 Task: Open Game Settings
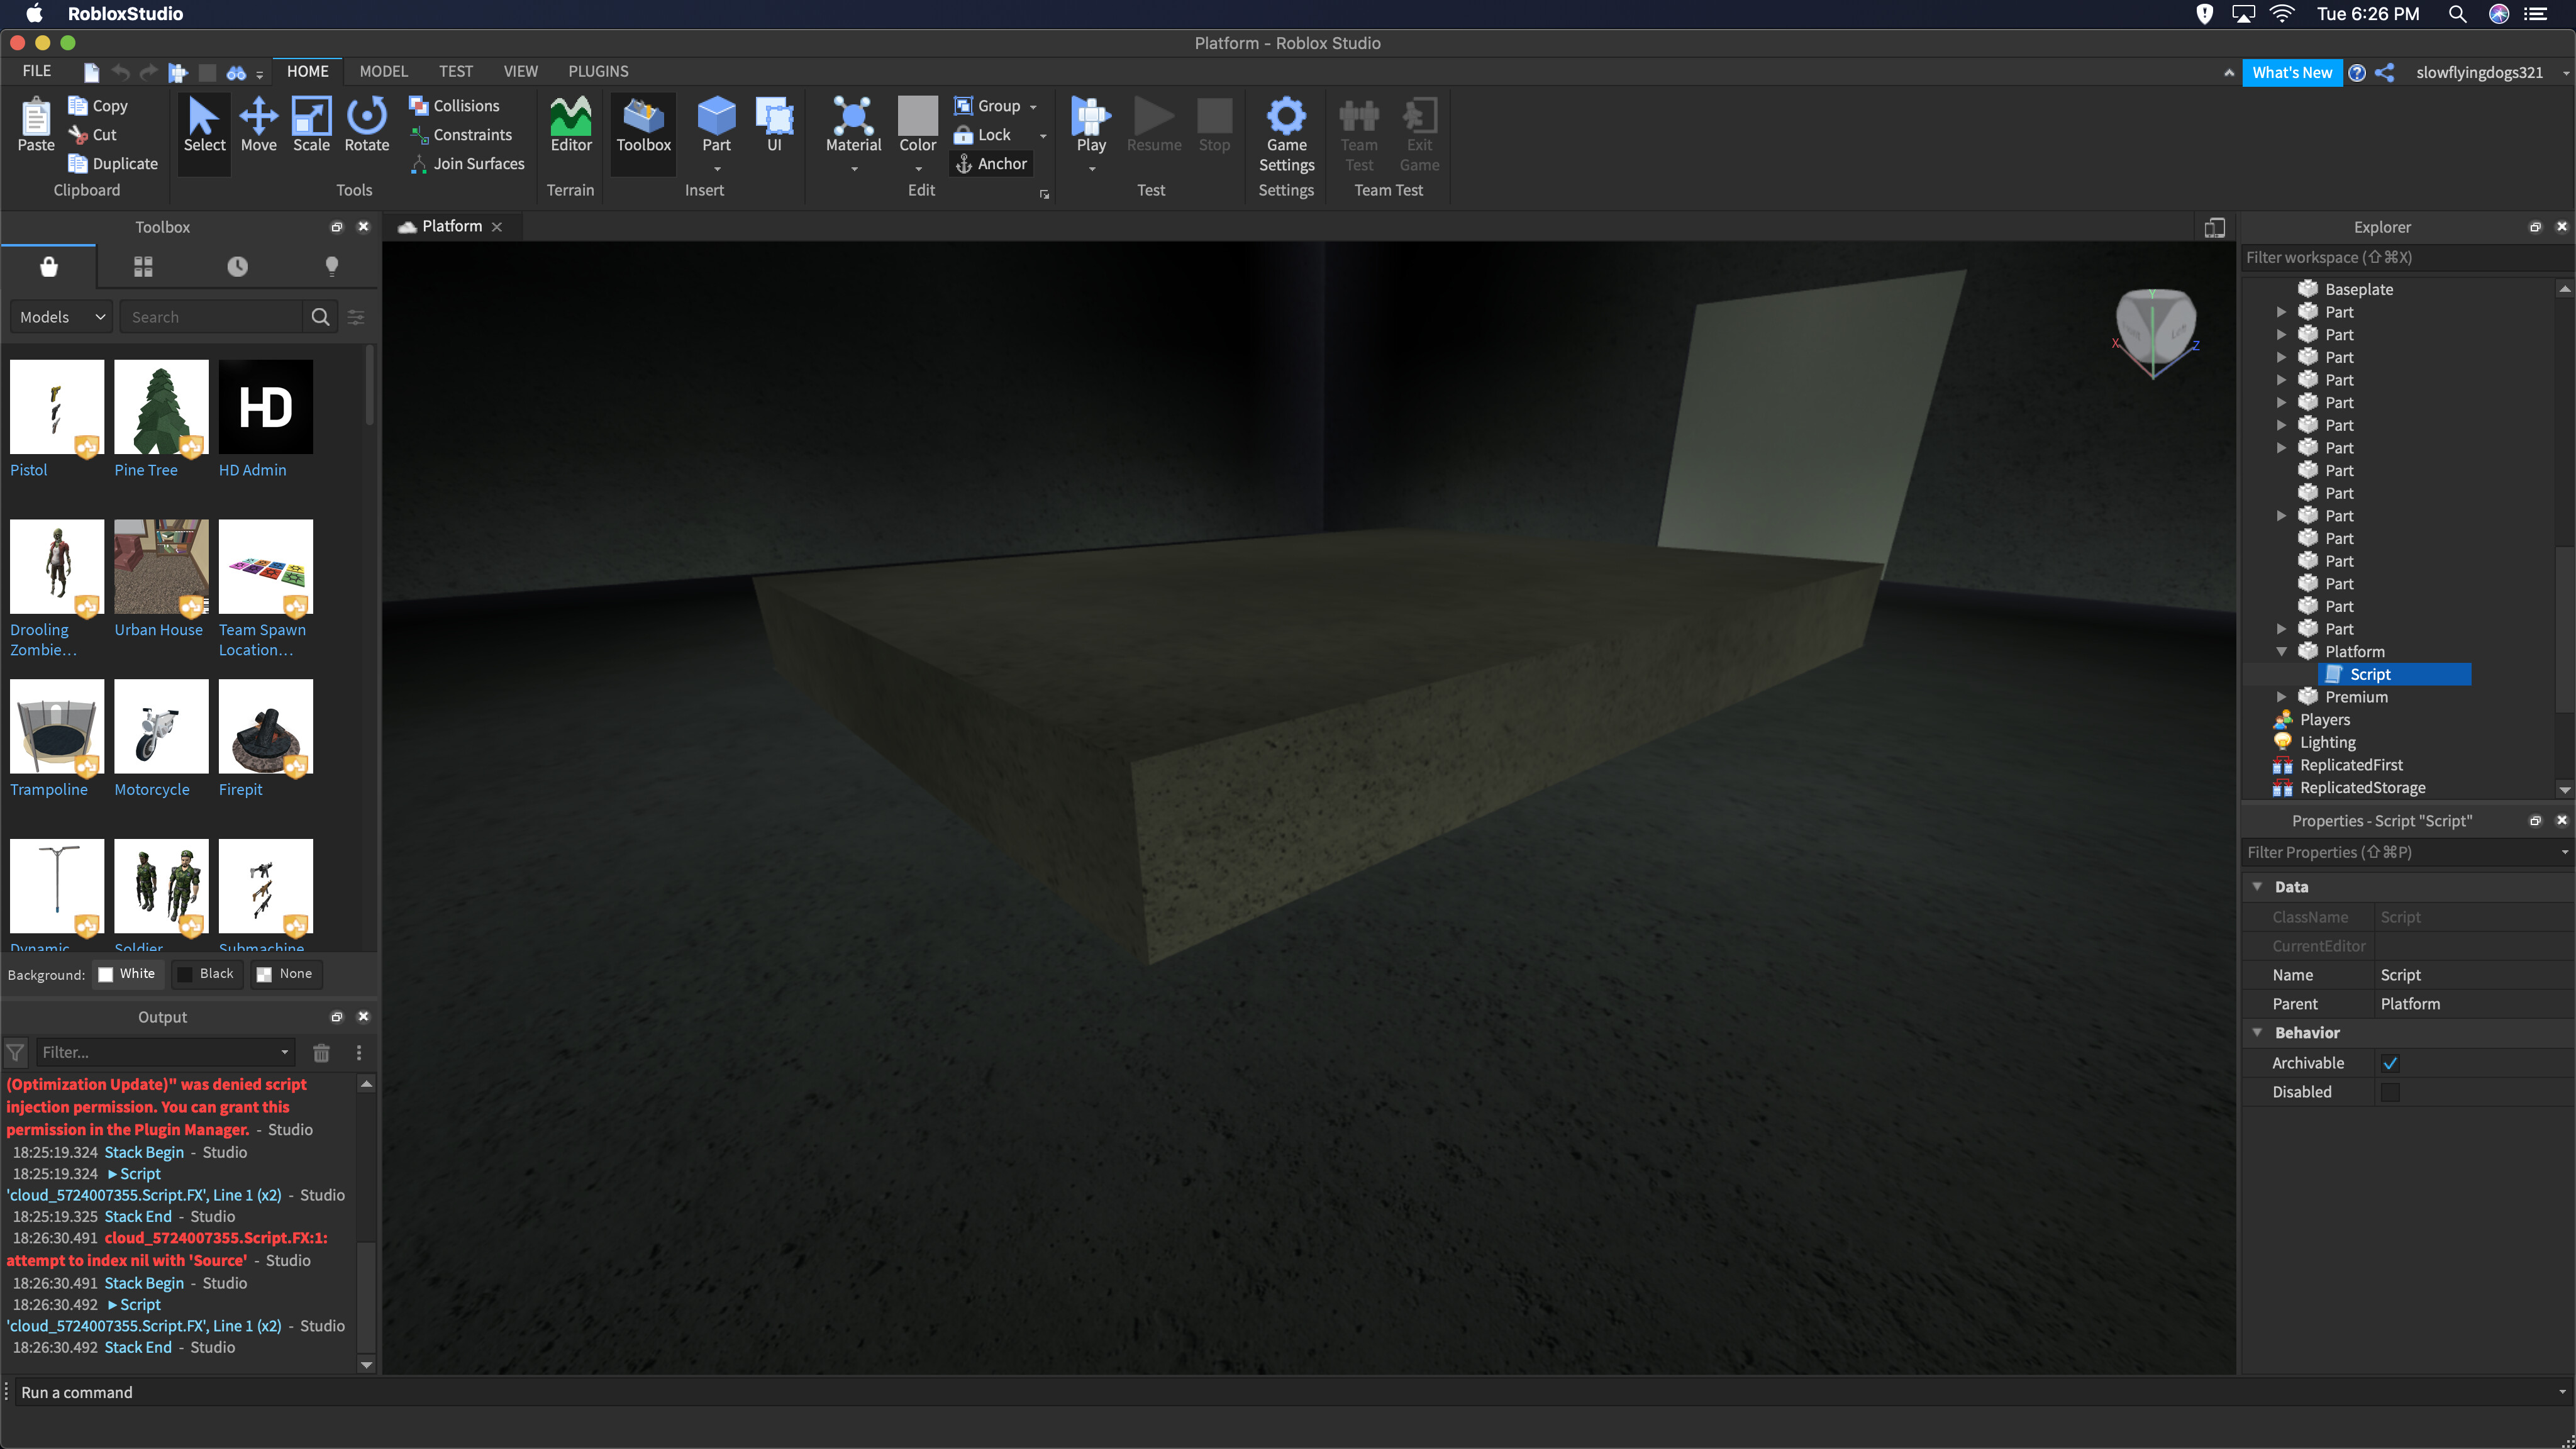pyautogui.click(x=1286, y=135)
